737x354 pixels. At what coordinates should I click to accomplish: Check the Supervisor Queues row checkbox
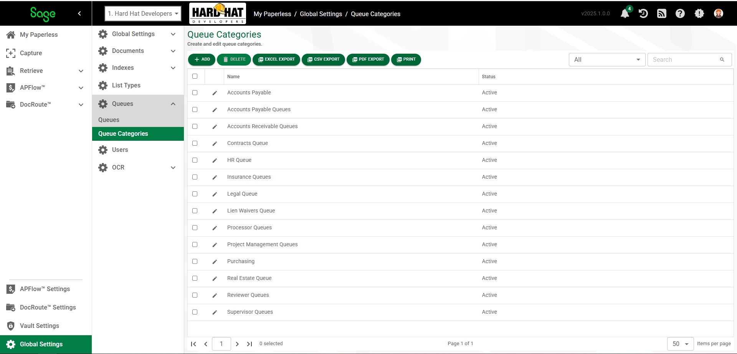pyautogui.click(x=195, y=312)
